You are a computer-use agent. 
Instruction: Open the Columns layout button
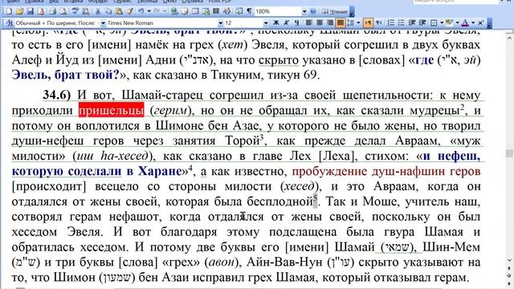coord(216,11)
